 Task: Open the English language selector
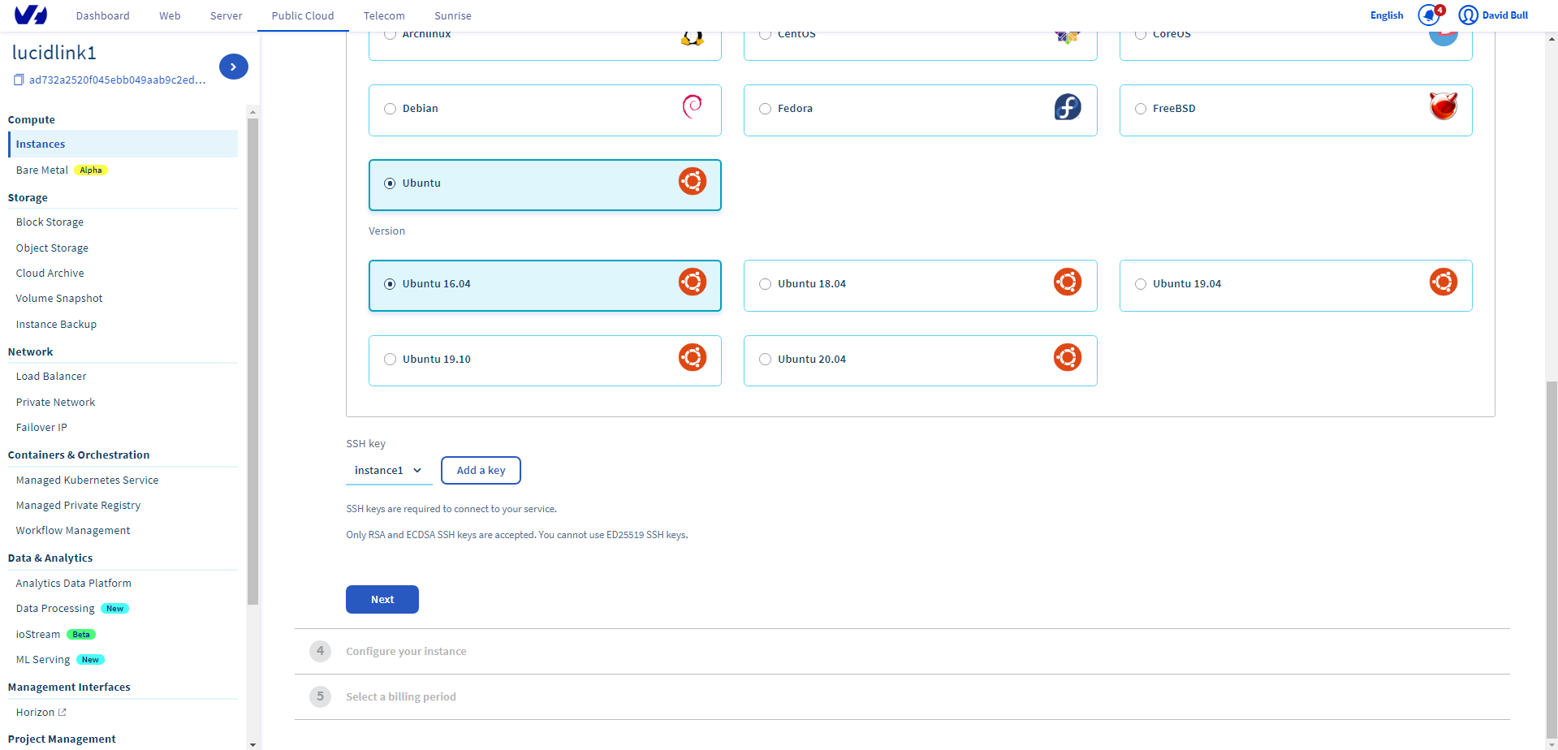pos(1386,15)
